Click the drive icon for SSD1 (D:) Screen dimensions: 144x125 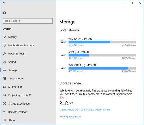coord(63,55)
